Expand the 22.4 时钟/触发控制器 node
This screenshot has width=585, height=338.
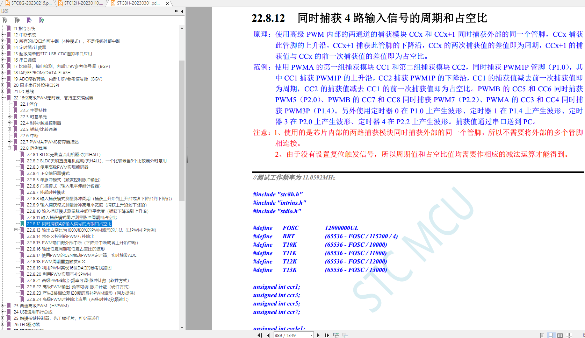coord(9,123)
